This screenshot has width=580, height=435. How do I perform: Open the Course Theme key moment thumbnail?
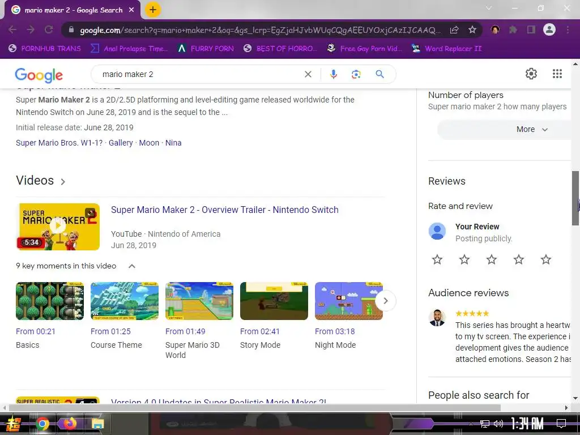pos(125,301)
